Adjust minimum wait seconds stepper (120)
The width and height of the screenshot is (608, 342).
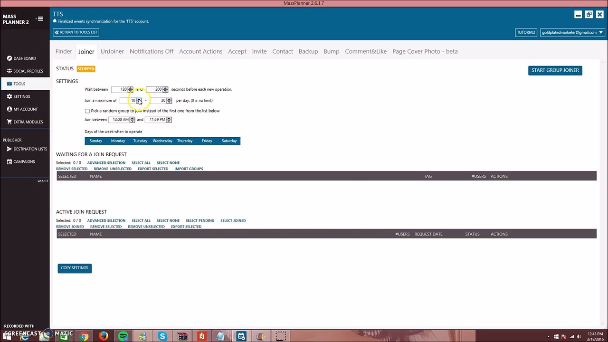131,89
